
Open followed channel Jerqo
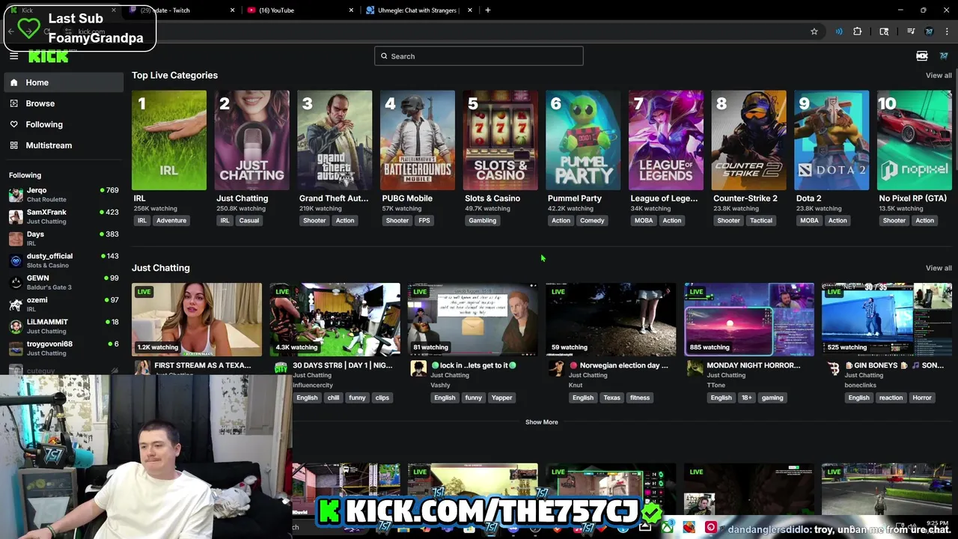64,195
